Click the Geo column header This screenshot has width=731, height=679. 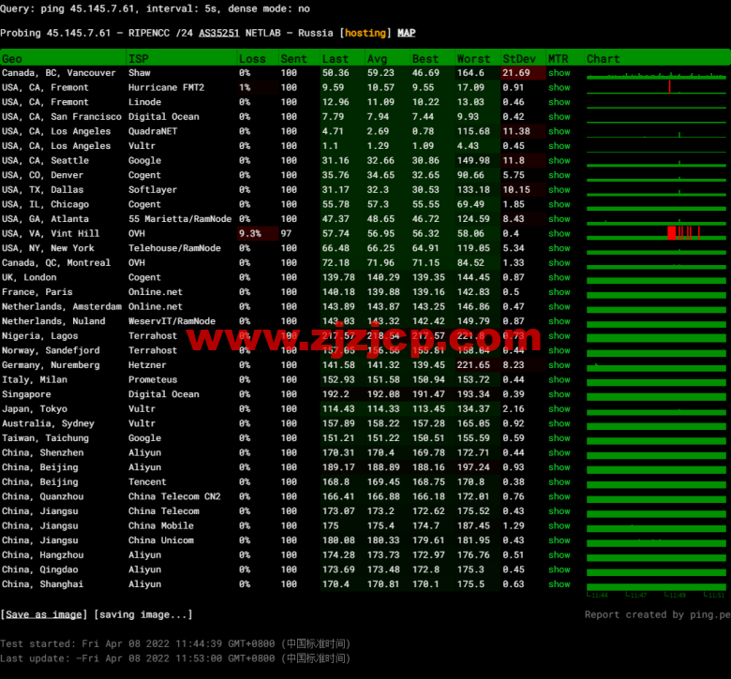(x=12, y=58)
